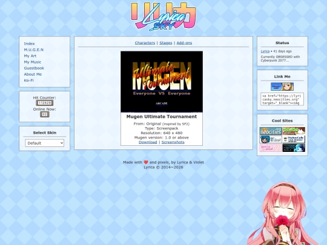Click the Online Now counter badge
327x245 pixels.
point(45,114)
